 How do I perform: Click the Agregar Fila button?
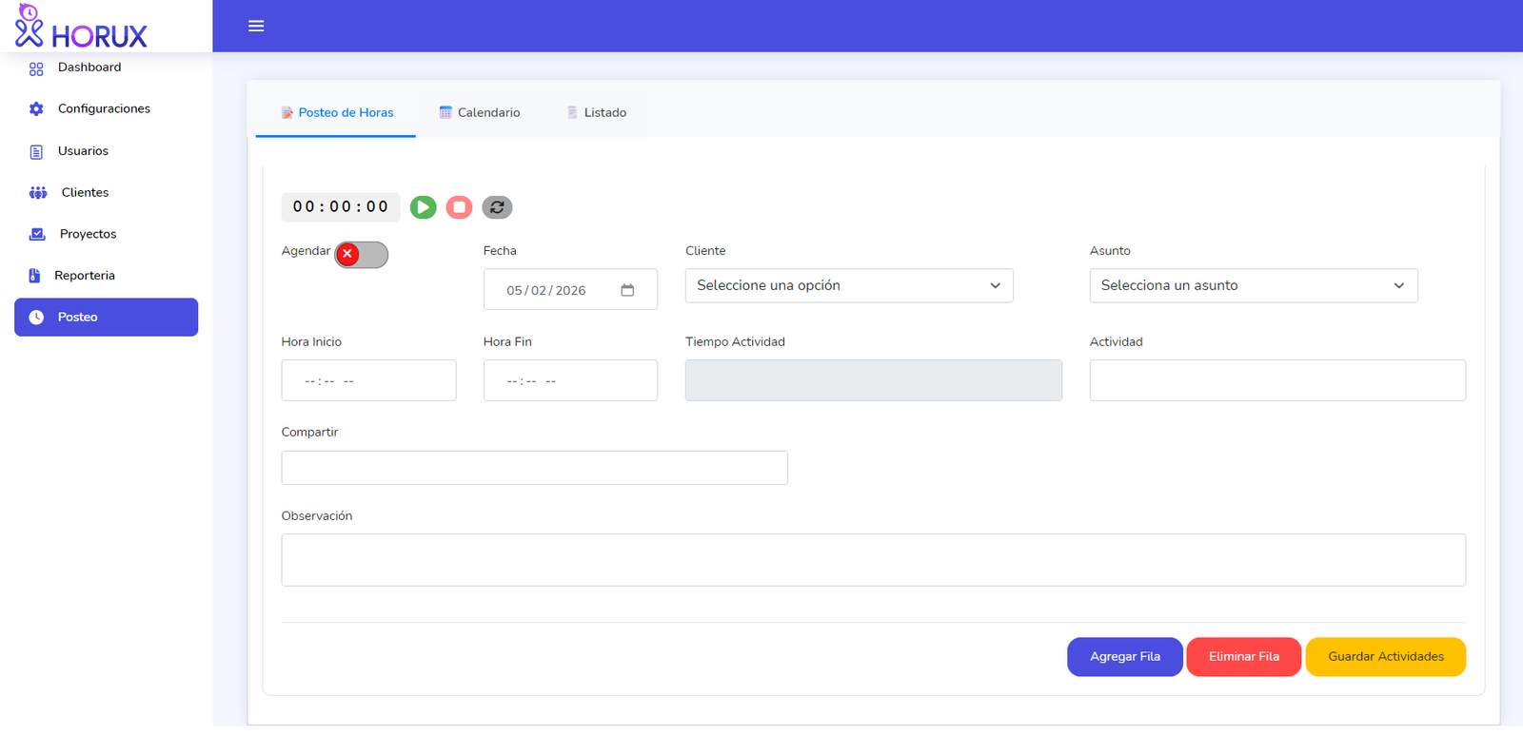(x=1124, y=657)
